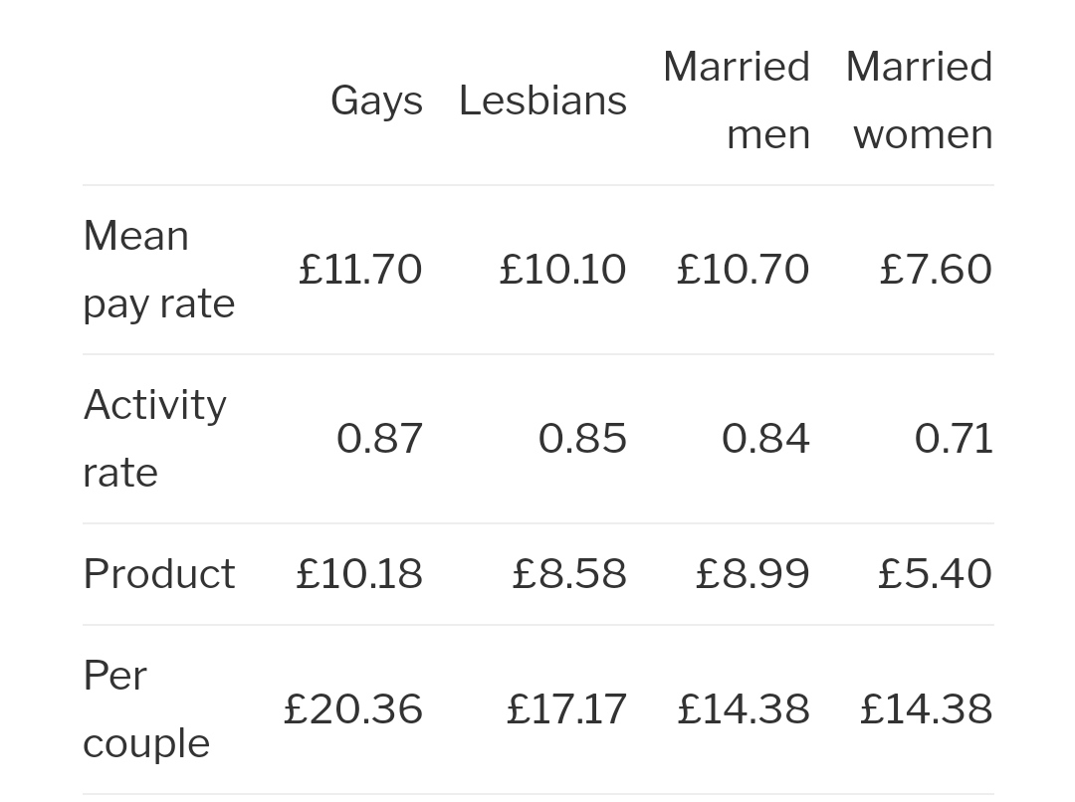Click the 0.71 activity rate value
Screen dimensions: 1075x802
tap(954, 439)
